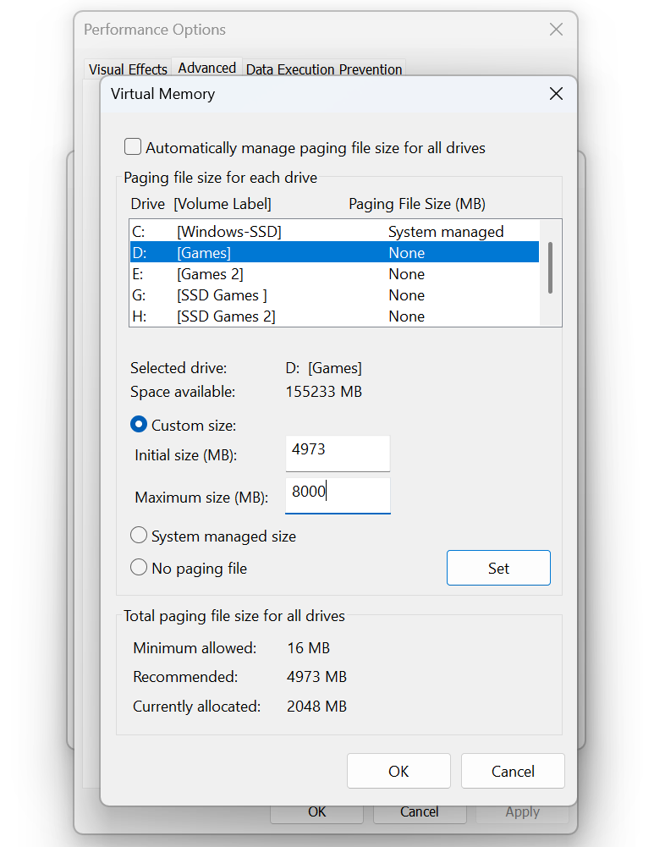The height and width of the screenshot is (847, 665).
Task: Close the Performance Options window
Action: click(556, 30)
